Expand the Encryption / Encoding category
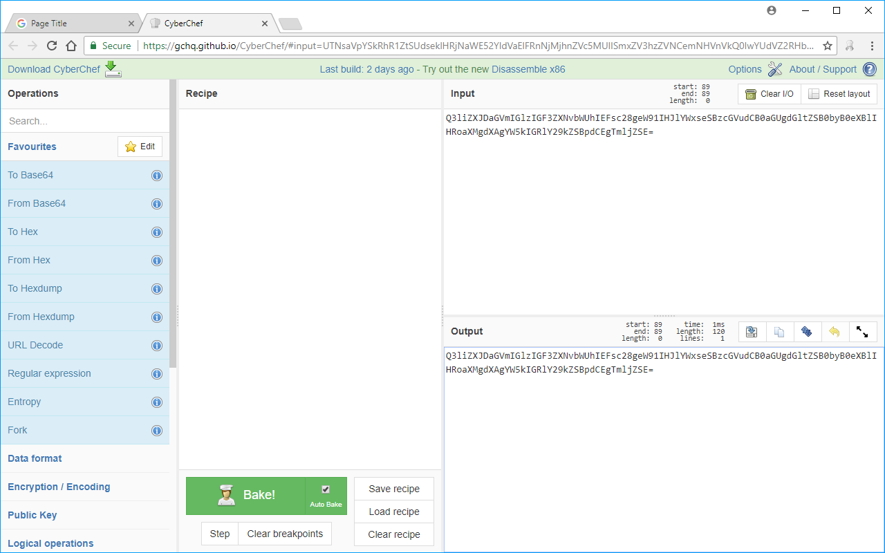This screenshot has width=885, height=553. click(x=59, y=487)
